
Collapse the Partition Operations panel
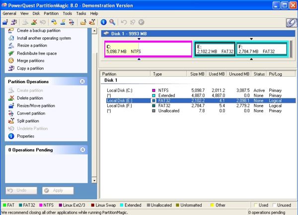[x=82, y=82]
